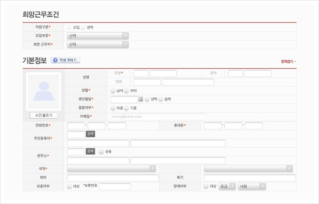Open the 모집부문 선택 dropdown
The height and width of the screenshot is (204, 319).
click(x=98, y=36)
